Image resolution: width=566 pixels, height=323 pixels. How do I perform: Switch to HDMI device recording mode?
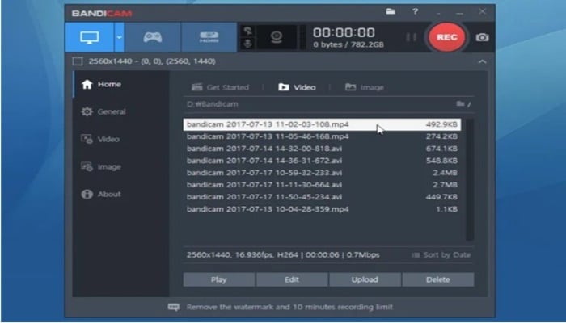(209, 37)
